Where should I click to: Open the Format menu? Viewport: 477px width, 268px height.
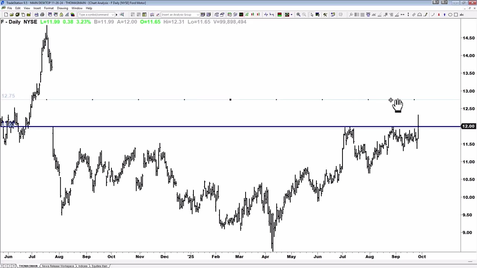point(49,8)
